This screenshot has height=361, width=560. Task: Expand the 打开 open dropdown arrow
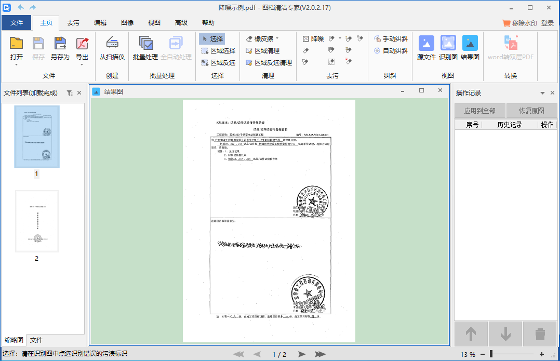click(16, 64)
